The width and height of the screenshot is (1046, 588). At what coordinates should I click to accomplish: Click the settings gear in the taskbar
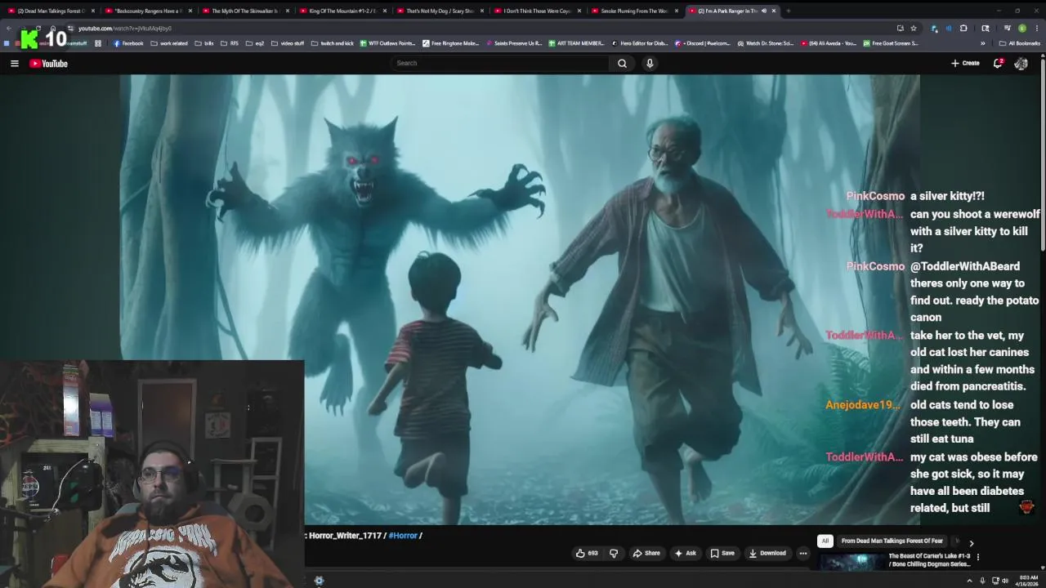click(x=319, y=581)
